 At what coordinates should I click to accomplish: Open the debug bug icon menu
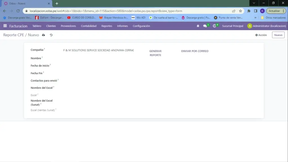(198, 26)
